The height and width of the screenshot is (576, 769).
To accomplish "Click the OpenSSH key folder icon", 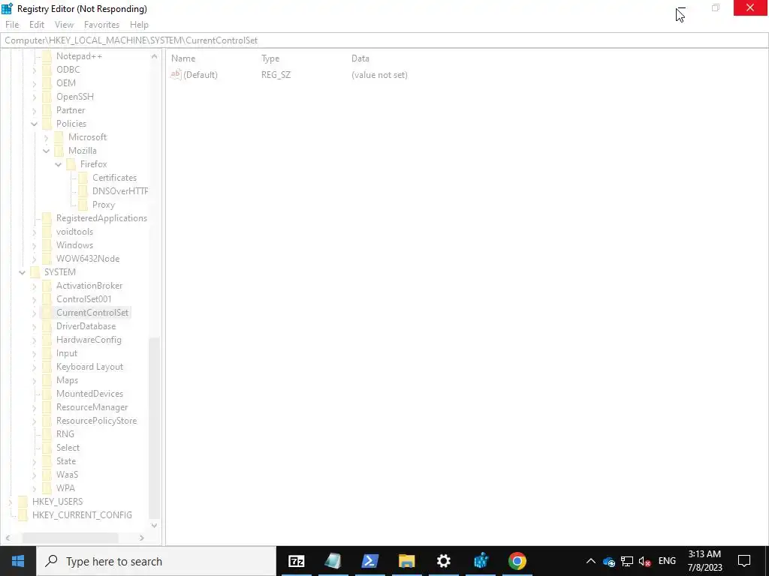I will point(47,97).
